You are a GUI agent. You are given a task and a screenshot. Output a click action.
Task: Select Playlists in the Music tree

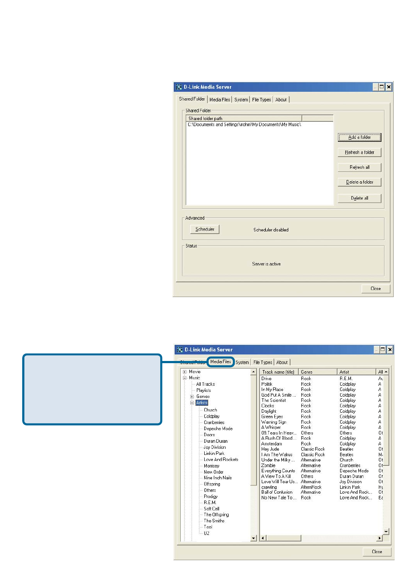tap(203, 391)
